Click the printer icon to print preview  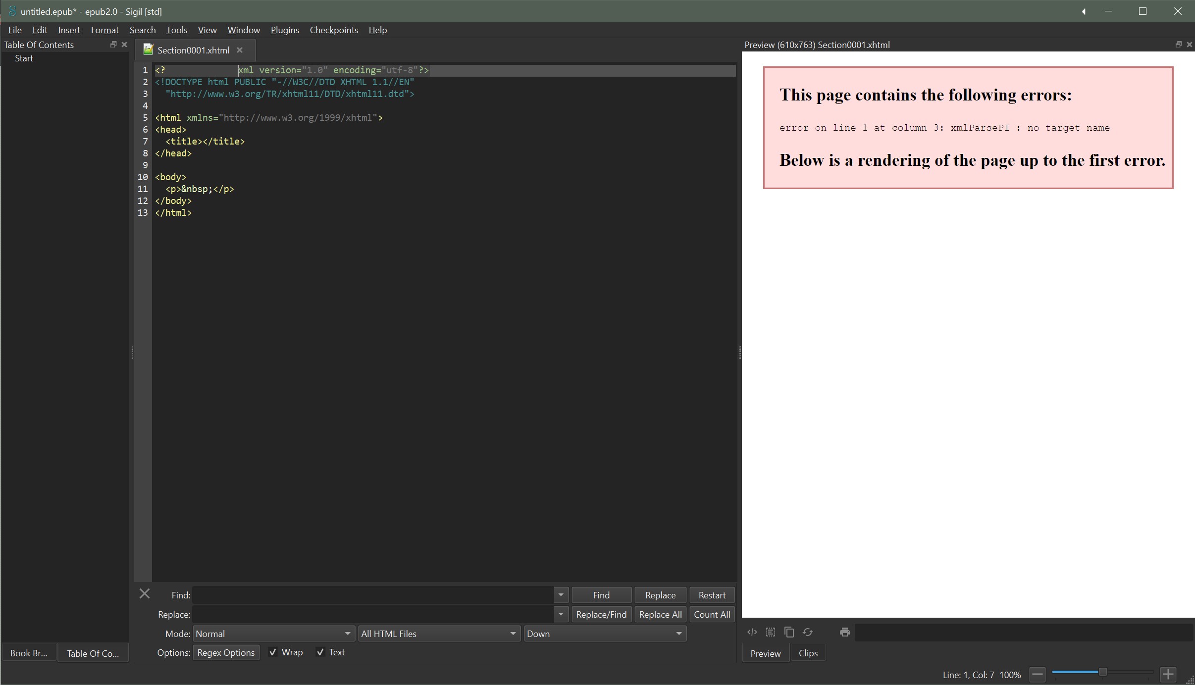(845, 632)
